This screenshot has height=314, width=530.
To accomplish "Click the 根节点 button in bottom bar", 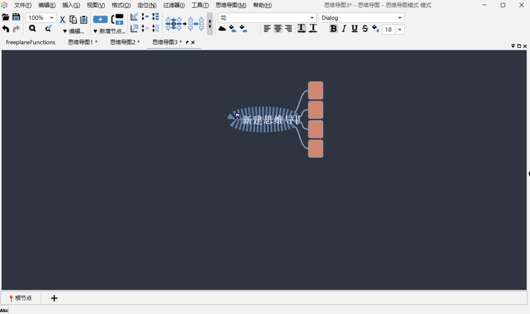I will (21, 298).
